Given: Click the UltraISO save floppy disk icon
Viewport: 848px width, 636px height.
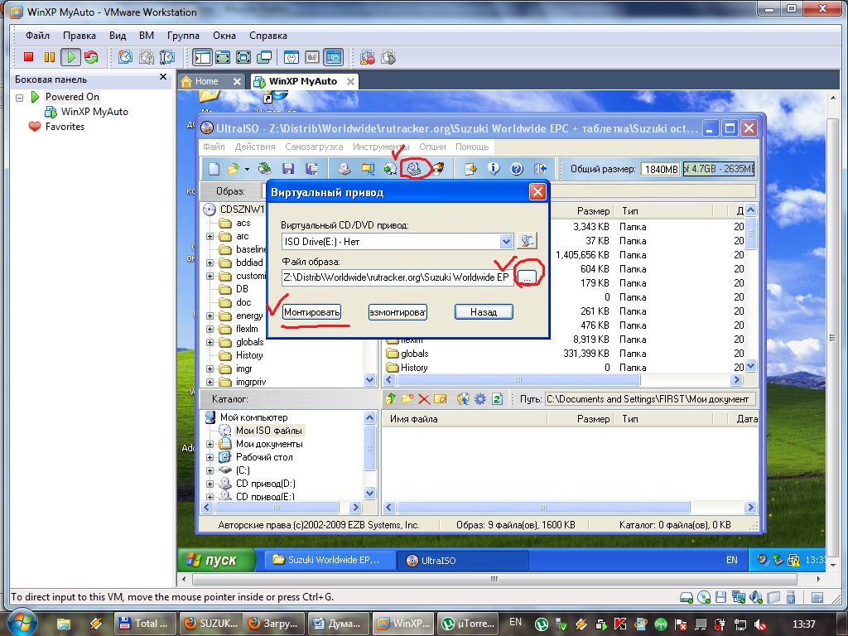Looking at the screenshot, I should pos(288,169).
